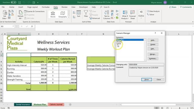Click the Flash Fill icon
The height and width of the screenshot is (109, 194).
pos(112,11)
